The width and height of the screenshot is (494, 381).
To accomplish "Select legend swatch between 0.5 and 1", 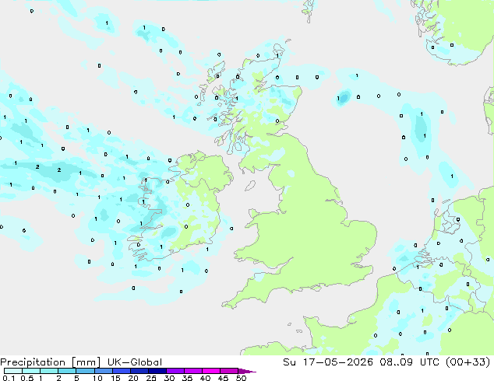I will [x=31, y=371].
